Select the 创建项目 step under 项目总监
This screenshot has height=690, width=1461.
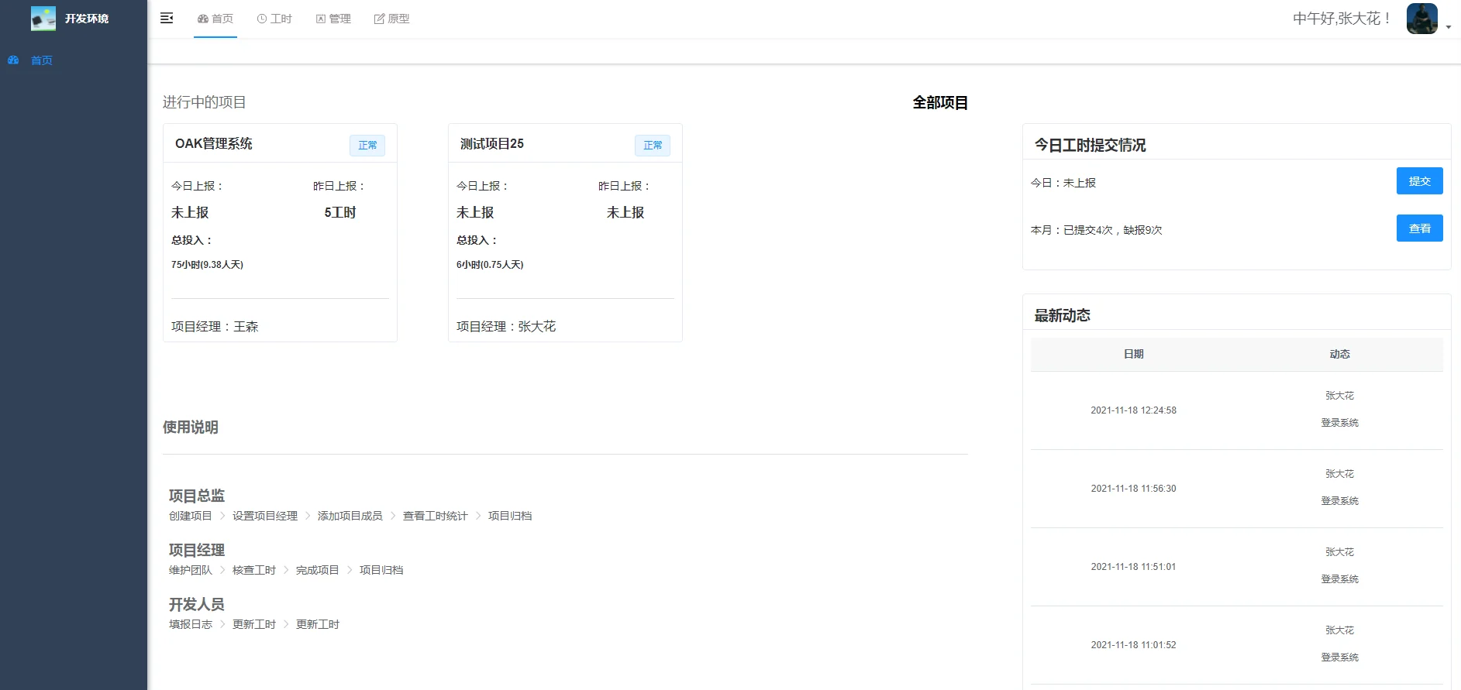coord(191,516)
